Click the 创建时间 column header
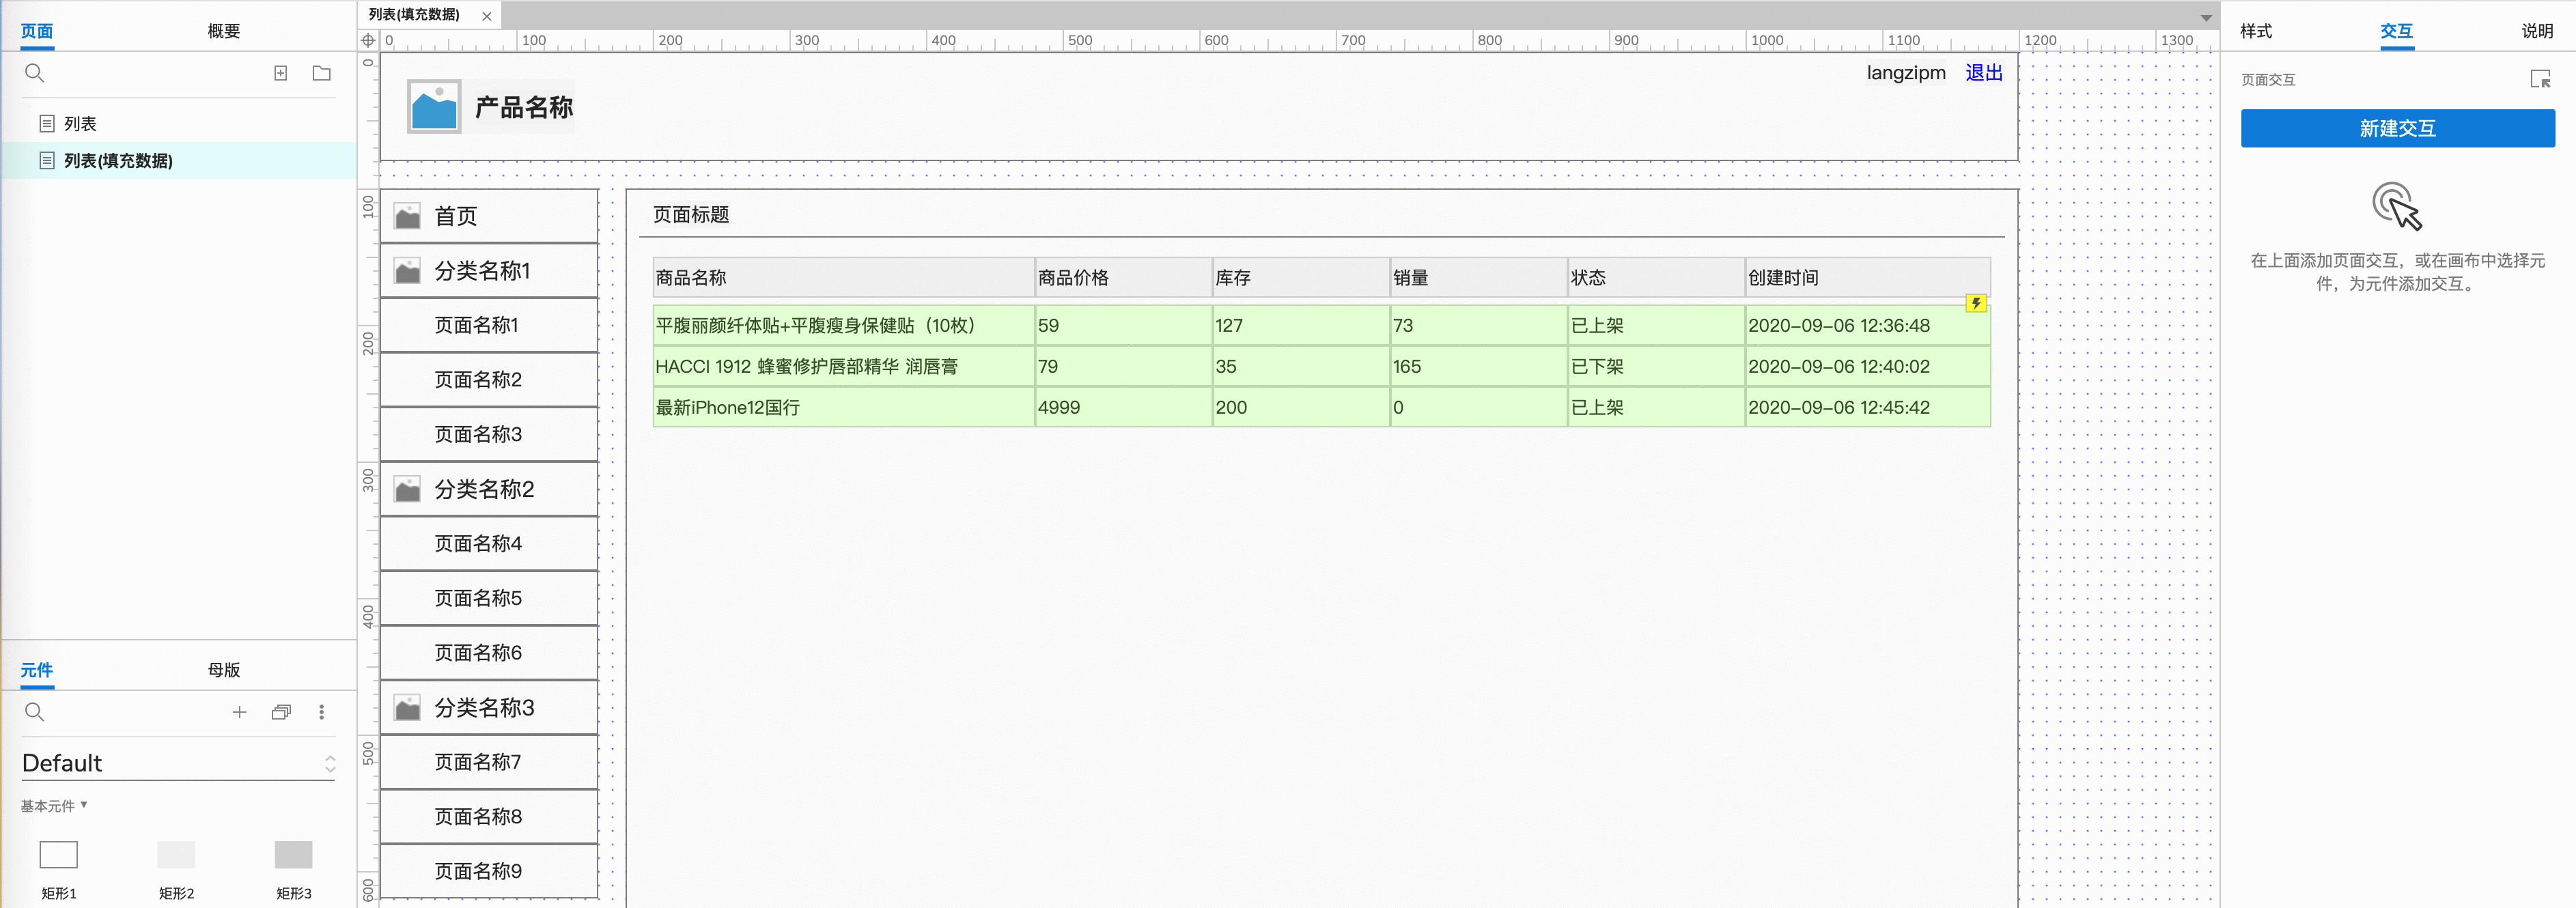Screen dimensions: 2576x908 point(1867,278)
